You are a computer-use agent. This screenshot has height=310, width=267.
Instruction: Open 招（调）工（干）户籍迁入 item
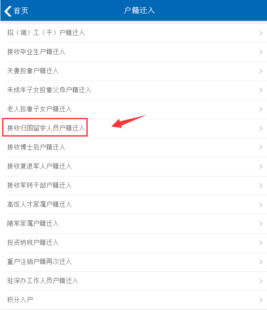pyautogui.click(x=134, y=33)
